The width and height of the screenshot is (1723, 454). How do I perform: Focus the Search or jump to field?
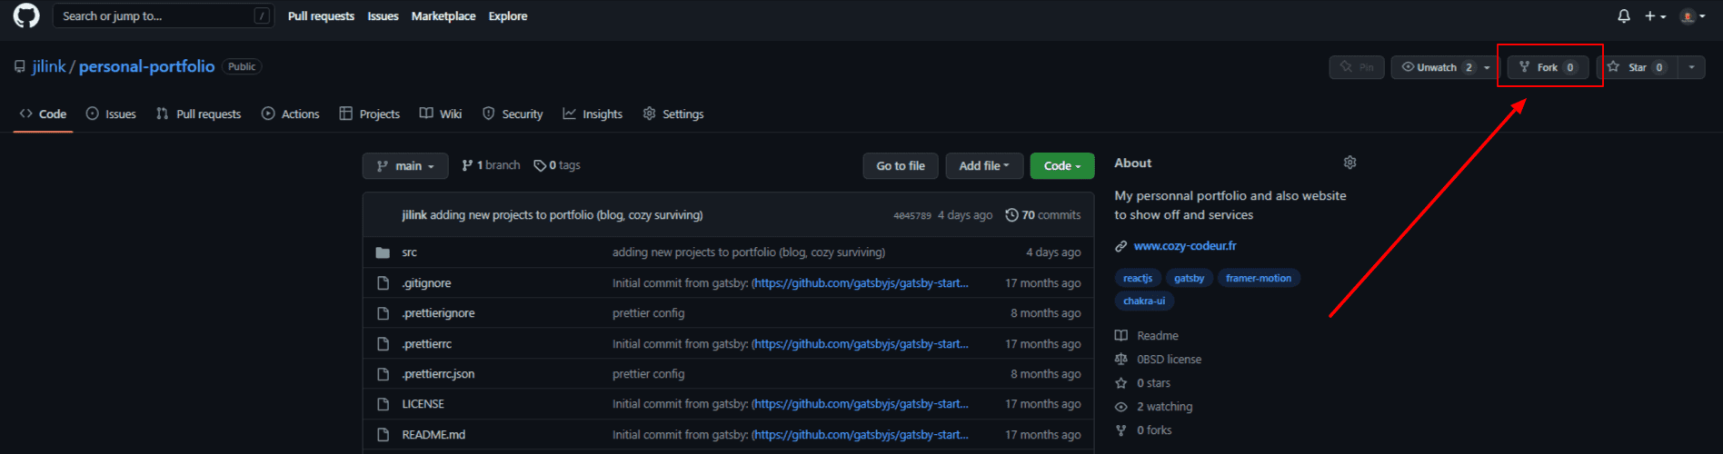tap(164, 15)
